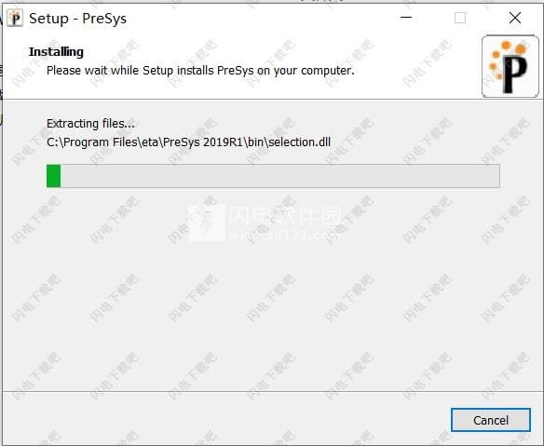Click the lightning watermark logo in the center
Image resolution: width=544 pixels, height=446 pixels.
207,223
